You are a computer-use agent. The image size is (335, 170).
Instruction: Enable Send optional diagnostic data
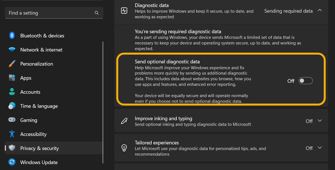tap(305, 80)
